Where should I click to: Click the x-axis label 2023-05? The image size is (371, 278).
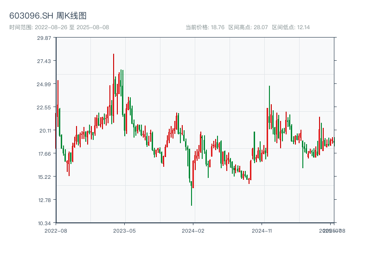124,231
